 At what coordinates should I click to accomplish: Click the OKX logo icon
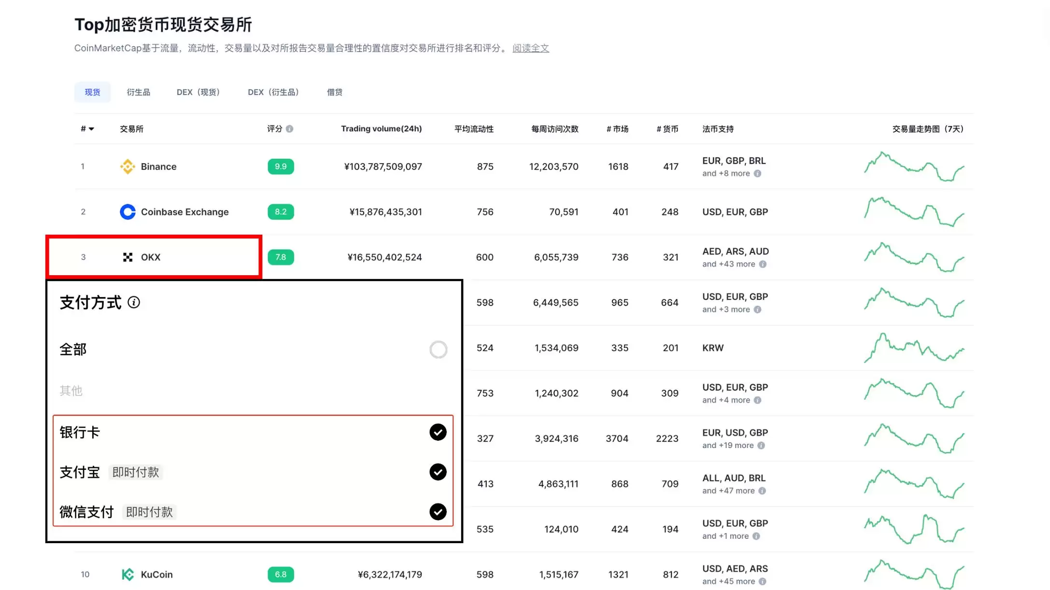[x=128, y=257]
